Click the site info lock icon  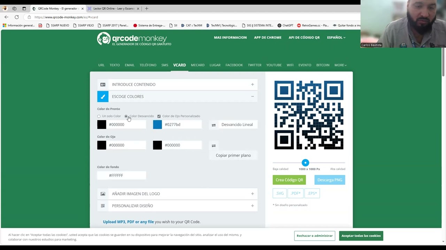pos(29,17)
